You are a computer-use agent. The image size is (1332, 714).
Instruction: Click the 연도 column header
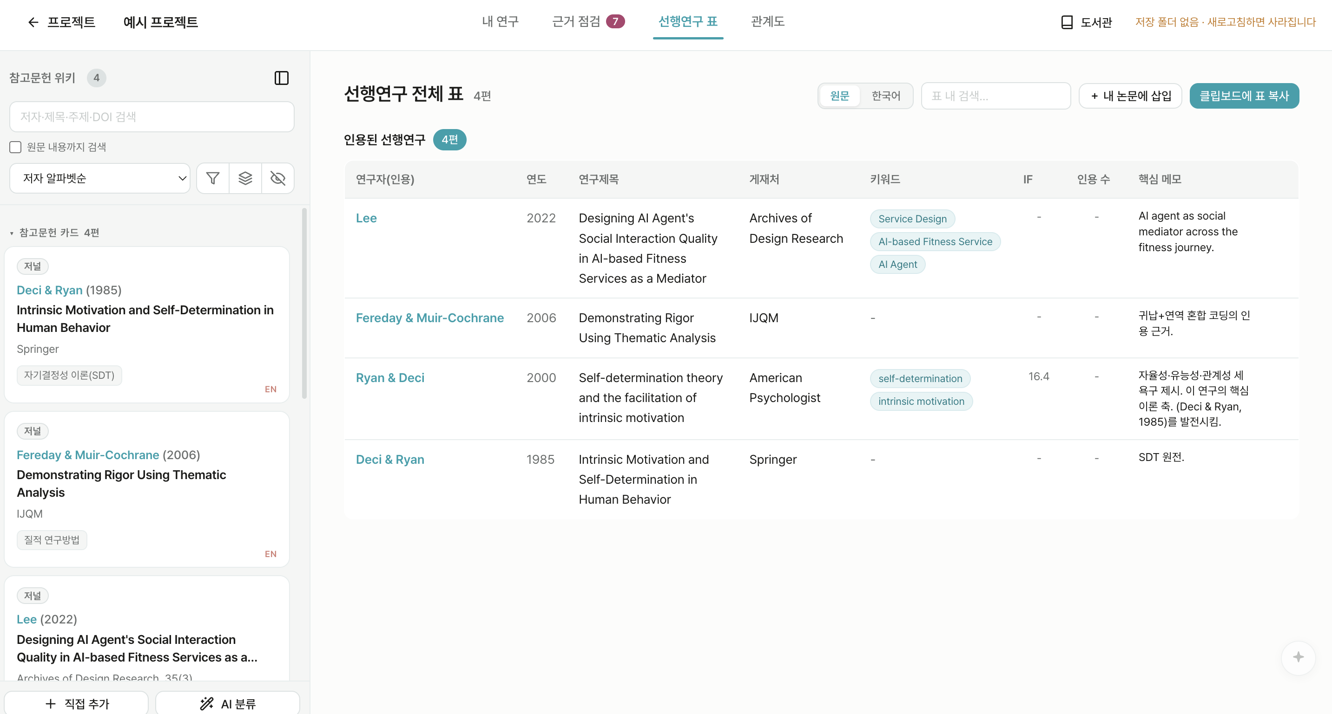pos(536,179)
